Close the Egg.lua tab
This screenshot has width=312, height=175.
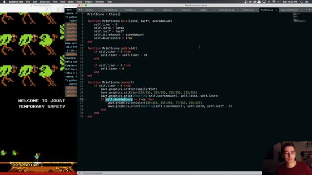pos(215,10)
